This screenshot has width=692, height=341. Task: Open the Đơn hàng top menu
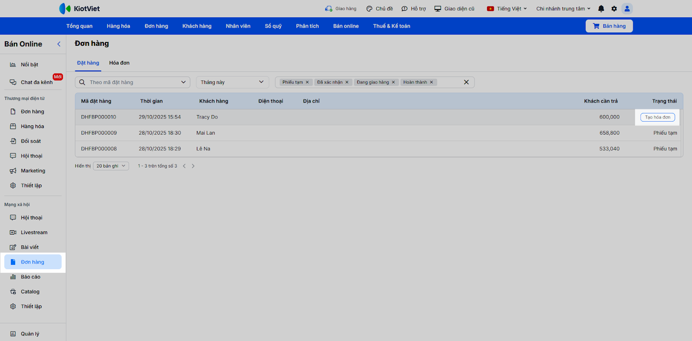[157, 26]
